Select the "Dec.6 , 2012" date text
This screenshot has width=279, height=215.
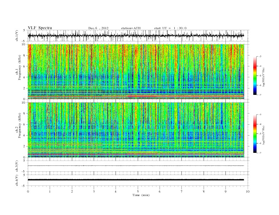coord(98,28)
